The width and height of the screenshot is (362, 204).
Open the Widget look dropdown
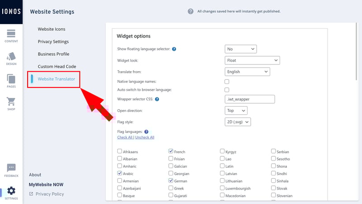pyautogui.click(x=252, y=60)
